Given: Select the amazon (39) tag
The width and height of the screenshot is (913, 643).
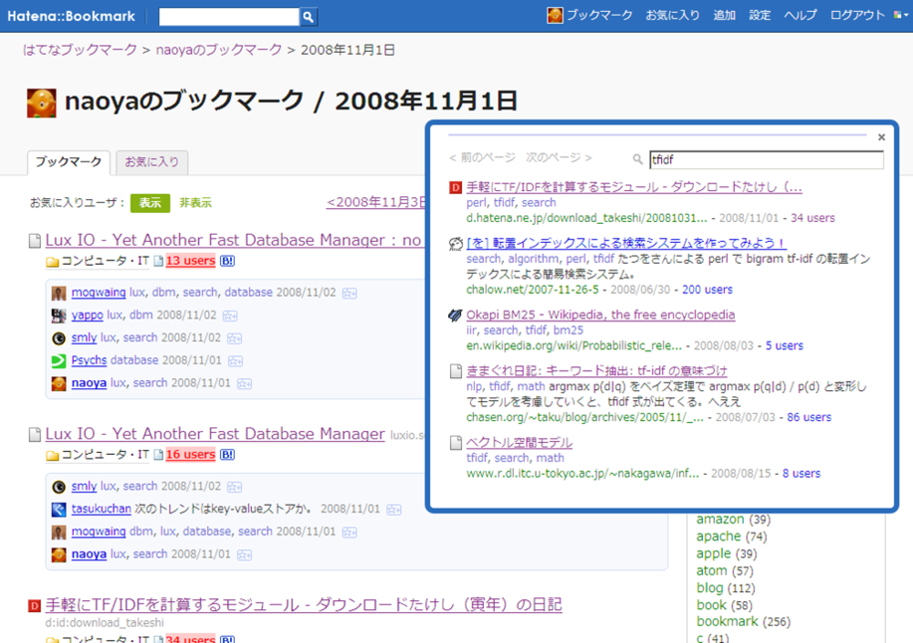Looking at the screenshot, I should 734,520.
